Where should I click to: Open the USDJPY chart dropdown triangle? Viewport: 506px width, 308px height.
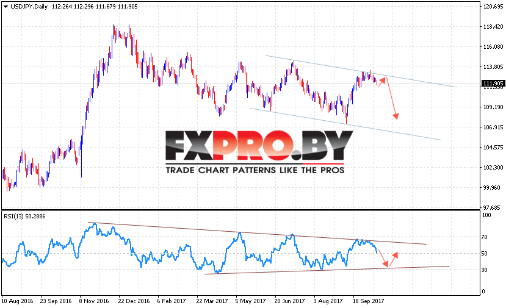[5, 7]
